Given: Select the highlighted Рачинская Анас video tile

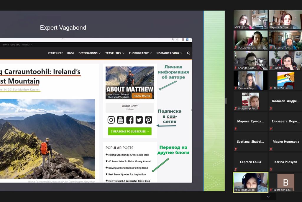Looking at the screenshot, I should (x=251, y=182).
